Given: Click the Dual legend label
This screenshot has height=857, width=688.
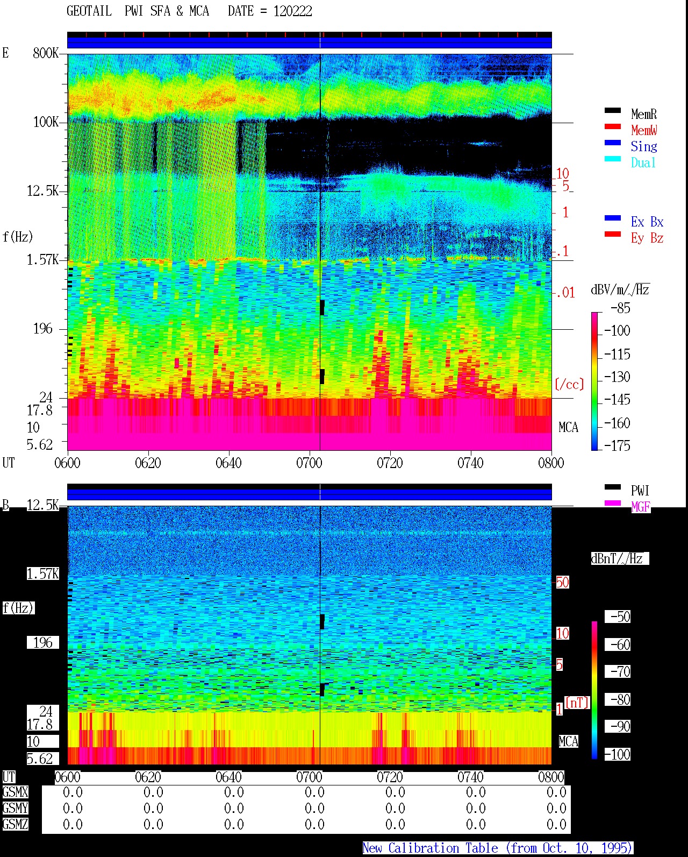Looking at the screenshot, I should (643, 162).
